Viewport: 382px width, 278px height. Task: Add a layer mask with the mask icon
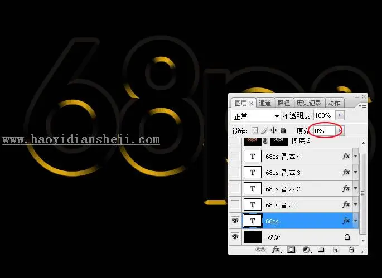click(x=291, y=250)
